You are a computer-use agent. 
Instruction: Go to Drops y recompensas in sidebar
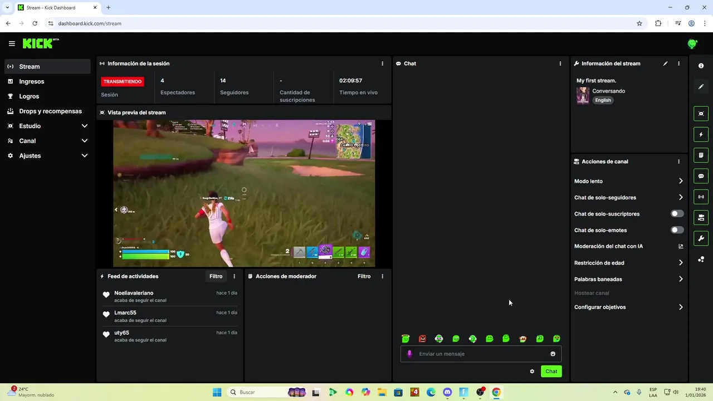pyautogui.click(x=47, y=111)
